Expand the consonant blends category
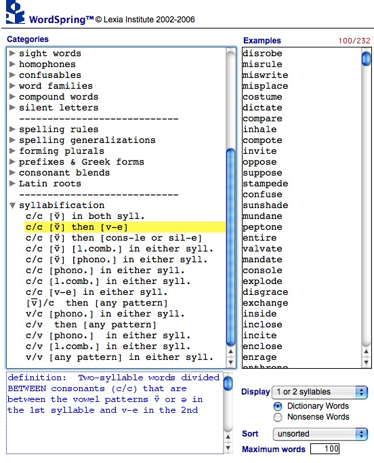Viewport: 374px width, 463px height. (x=12, y=172)
